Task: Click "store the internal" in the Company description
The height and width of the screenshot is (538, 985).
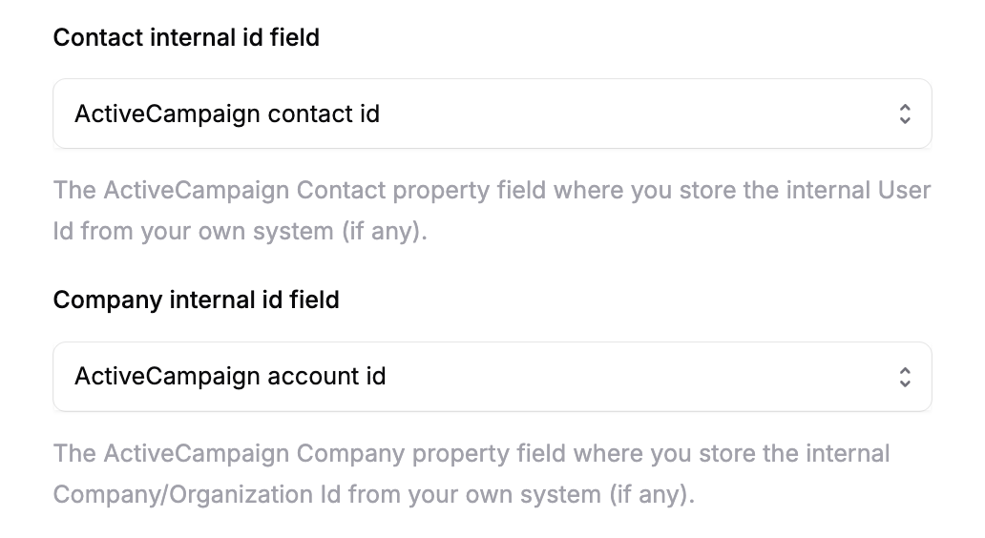Action: point(796,453)
